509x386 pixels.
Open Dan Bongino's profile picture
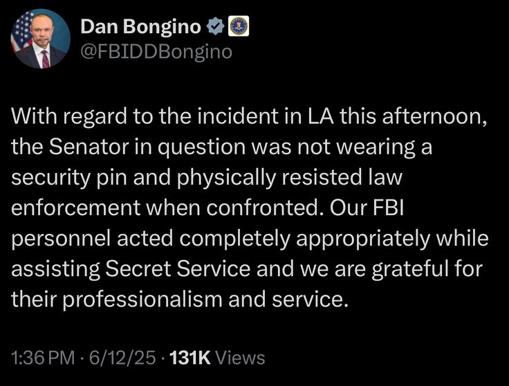41,38
